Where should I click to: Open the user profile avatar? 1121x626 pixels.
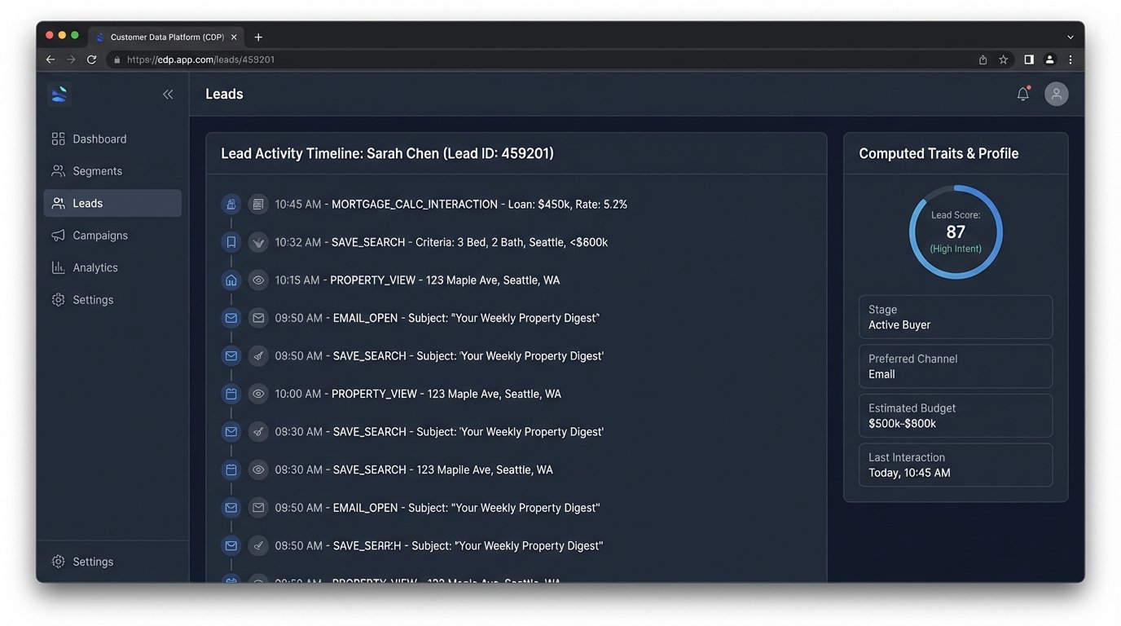click(1056, 95)
